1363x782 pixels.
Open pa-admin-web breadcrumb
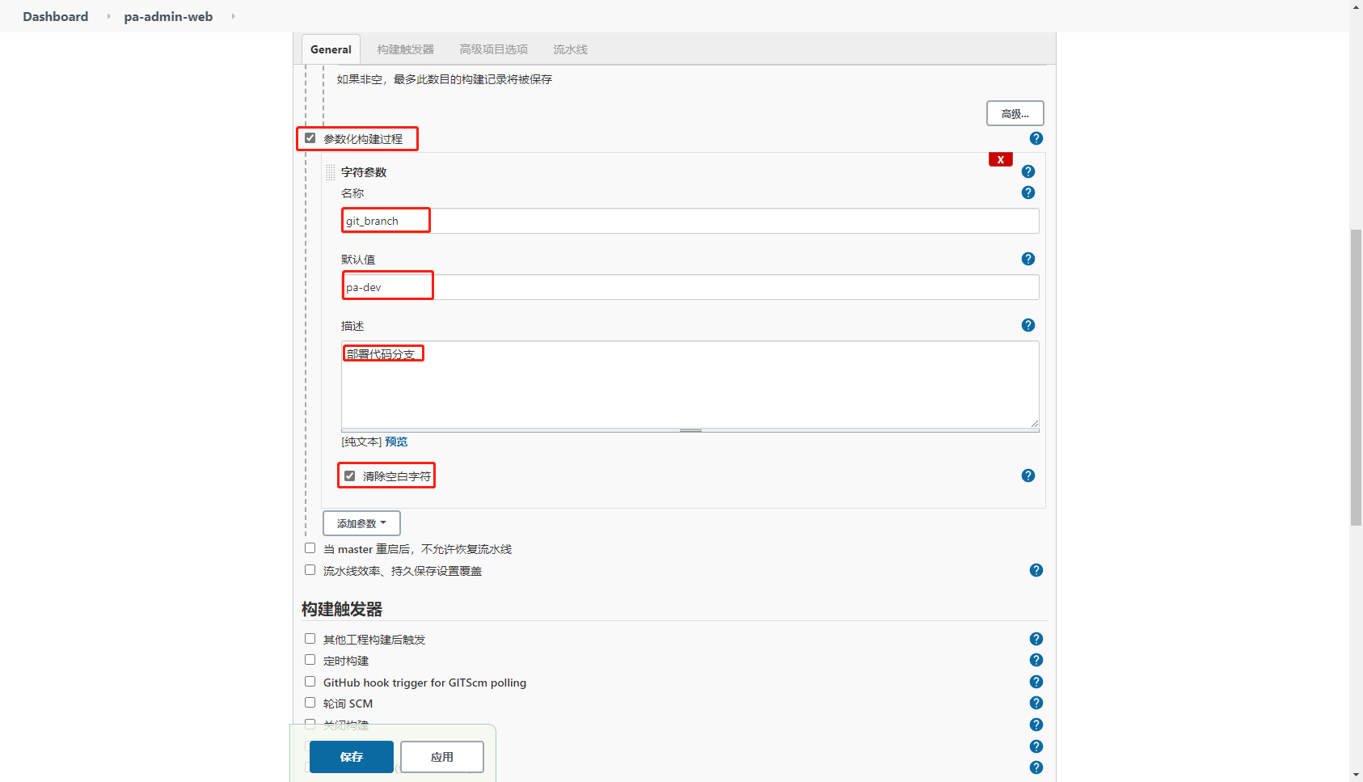pos(168,16)
